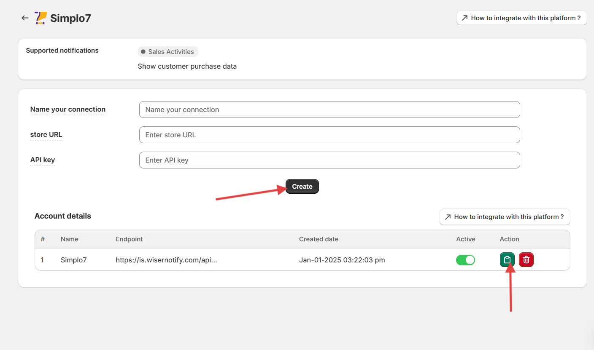594x350 pixels.
Task: Click the 'store URL' label
Action: point(46,135)
